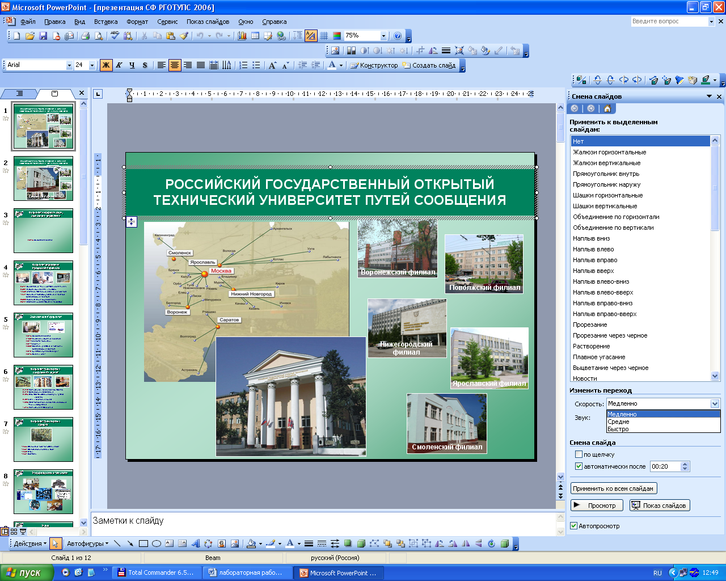Open Скорость speed combo box
The height and width of the screenshot is (581, 726).
pyautogui.click(x=663, y=403)
